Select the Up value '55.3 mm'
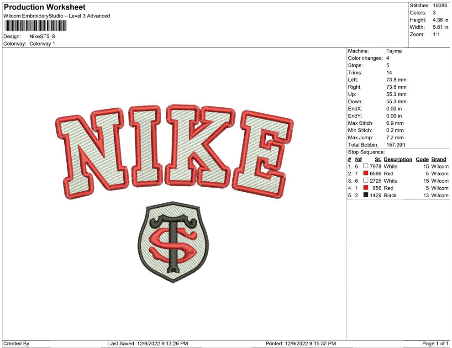452x348 pixels. 396,94
